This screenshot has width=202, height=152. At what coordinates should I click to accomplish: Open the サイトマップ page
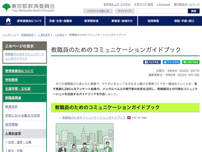125,11
